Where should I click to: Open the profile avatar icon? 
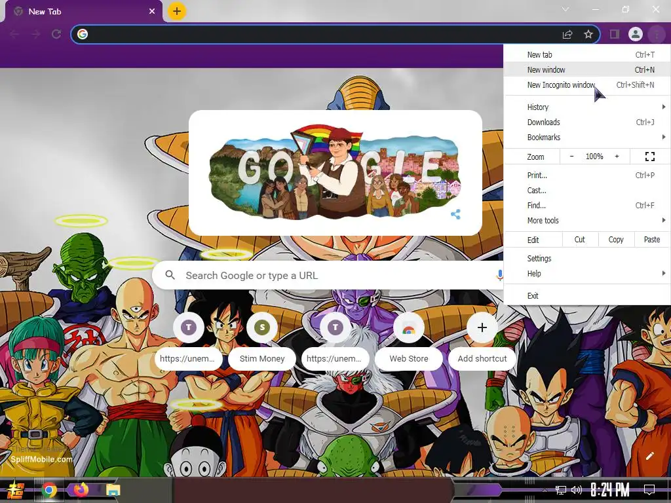pyautogui.click(x=636, y=34)
